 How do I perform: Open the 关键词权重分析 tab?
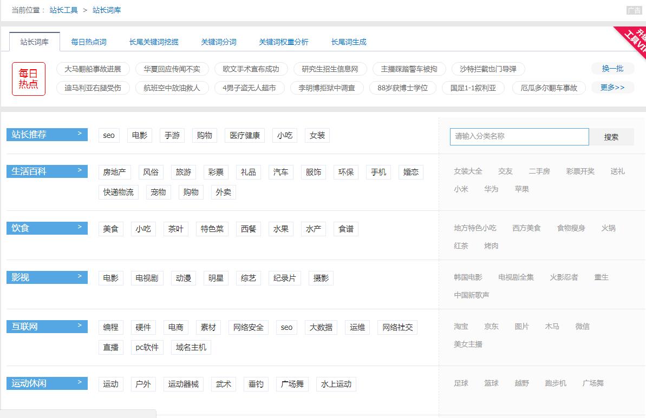tap(284, 41)
